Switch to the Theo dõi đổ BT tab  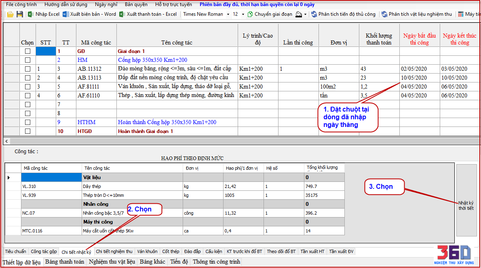coord(281,251)
